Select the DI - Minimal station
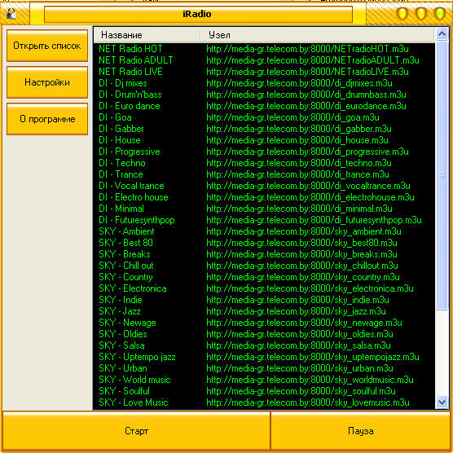 point(121,209)
